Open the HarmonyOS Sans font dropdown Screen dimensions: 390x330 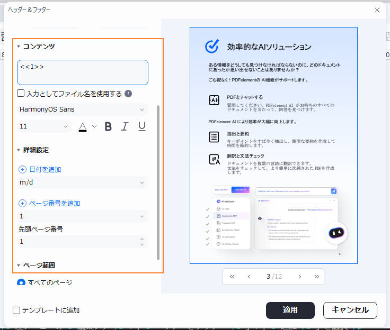coord(83,109)
